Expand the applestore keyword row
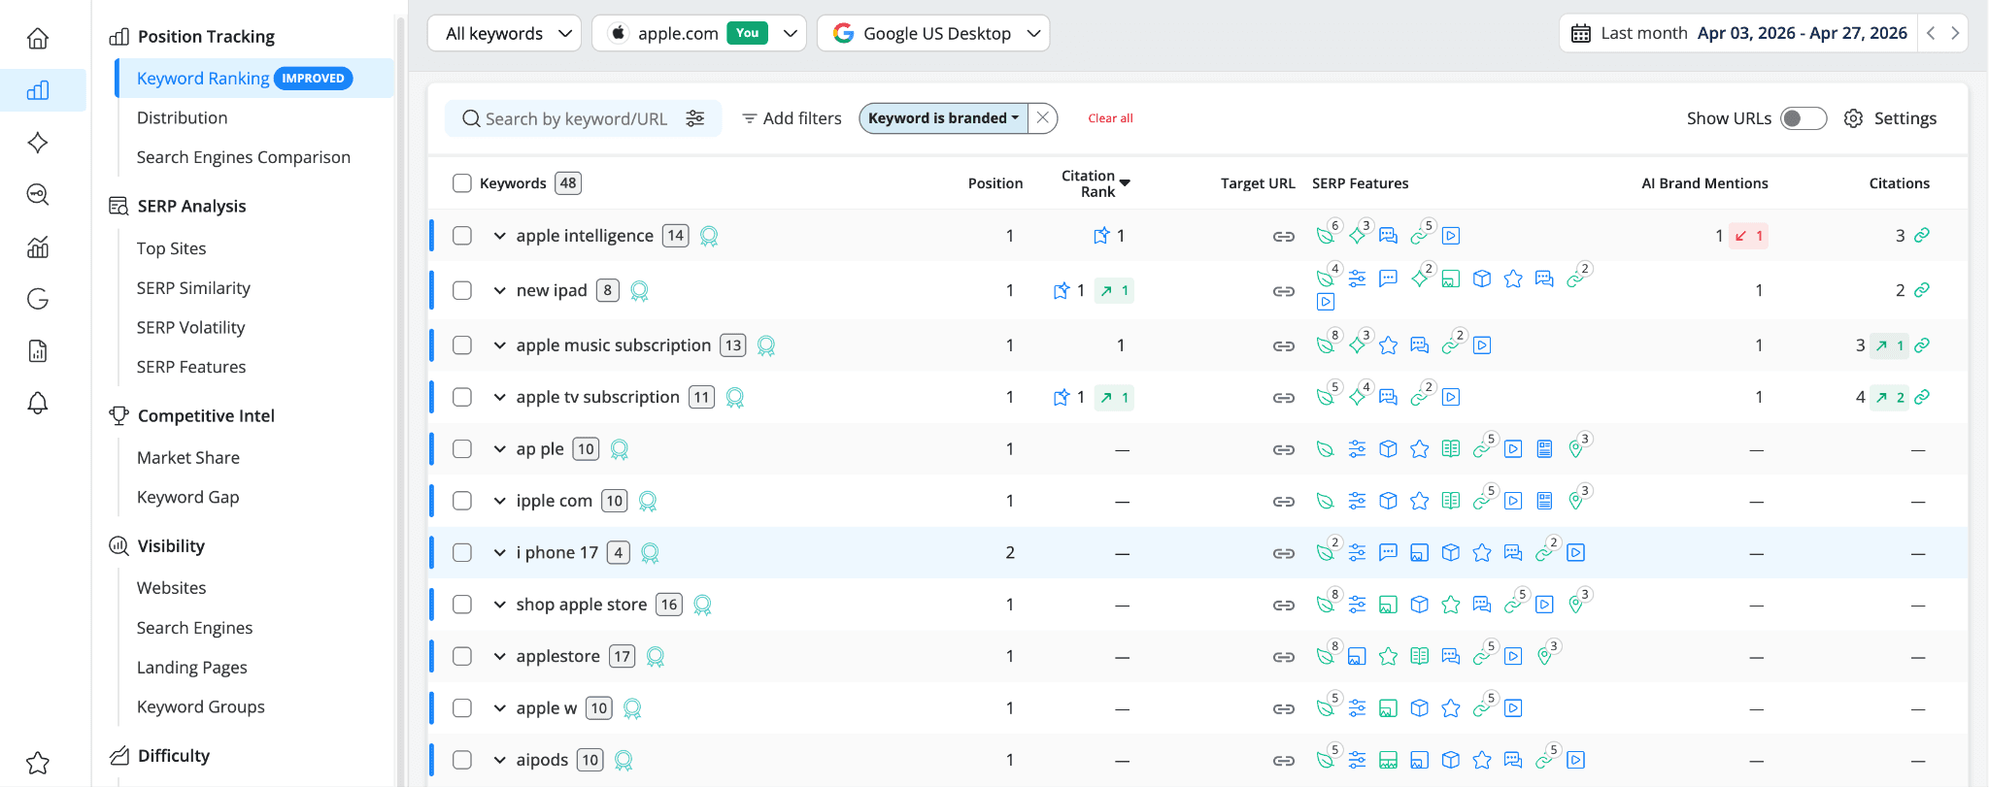The height and width of the screenshot is (787, 1989). point(499,657)
